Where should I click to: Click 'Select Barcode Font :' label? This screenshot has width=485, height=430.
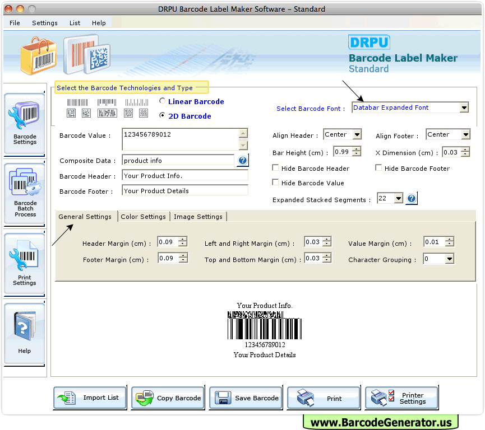coord(311,109)
